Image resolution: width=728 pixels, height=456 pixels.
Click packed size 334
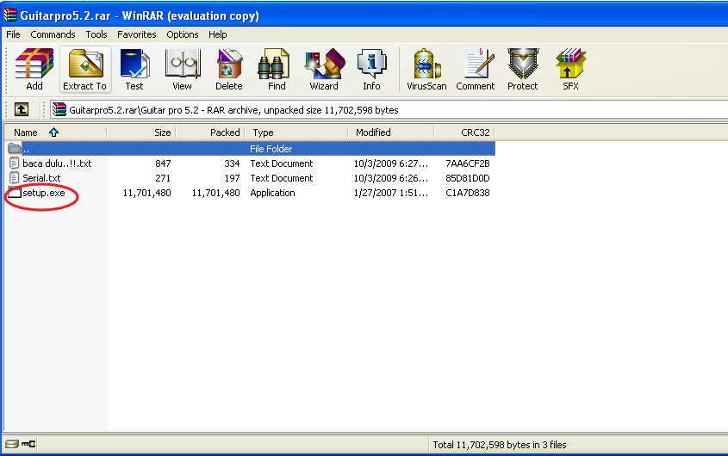pos(232,163)
